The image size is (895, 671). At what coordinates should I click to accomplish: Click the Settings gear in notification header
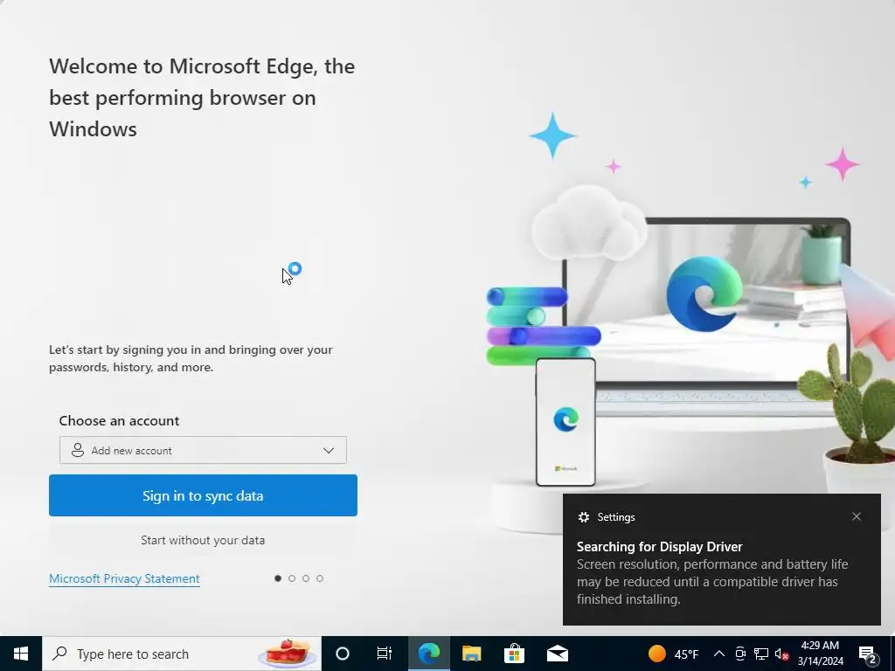(583, 517)
